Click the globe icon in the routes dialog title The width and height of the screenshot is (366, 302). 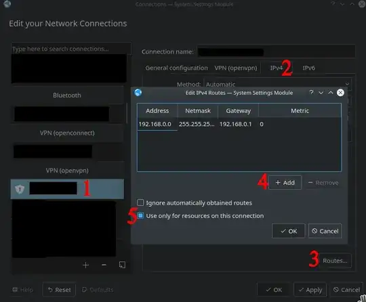[x=138, y=93]
